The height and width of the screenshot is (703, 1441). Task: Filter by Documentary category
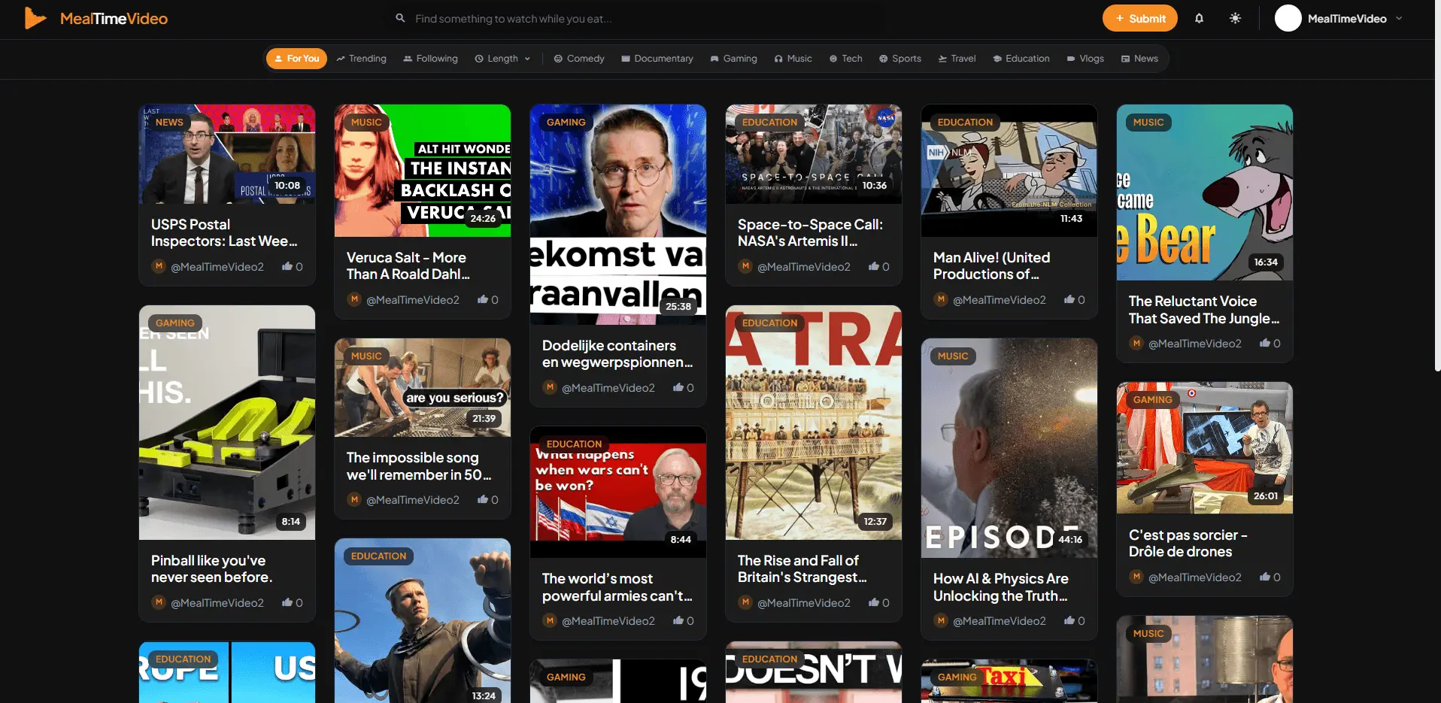pos(657,59)
